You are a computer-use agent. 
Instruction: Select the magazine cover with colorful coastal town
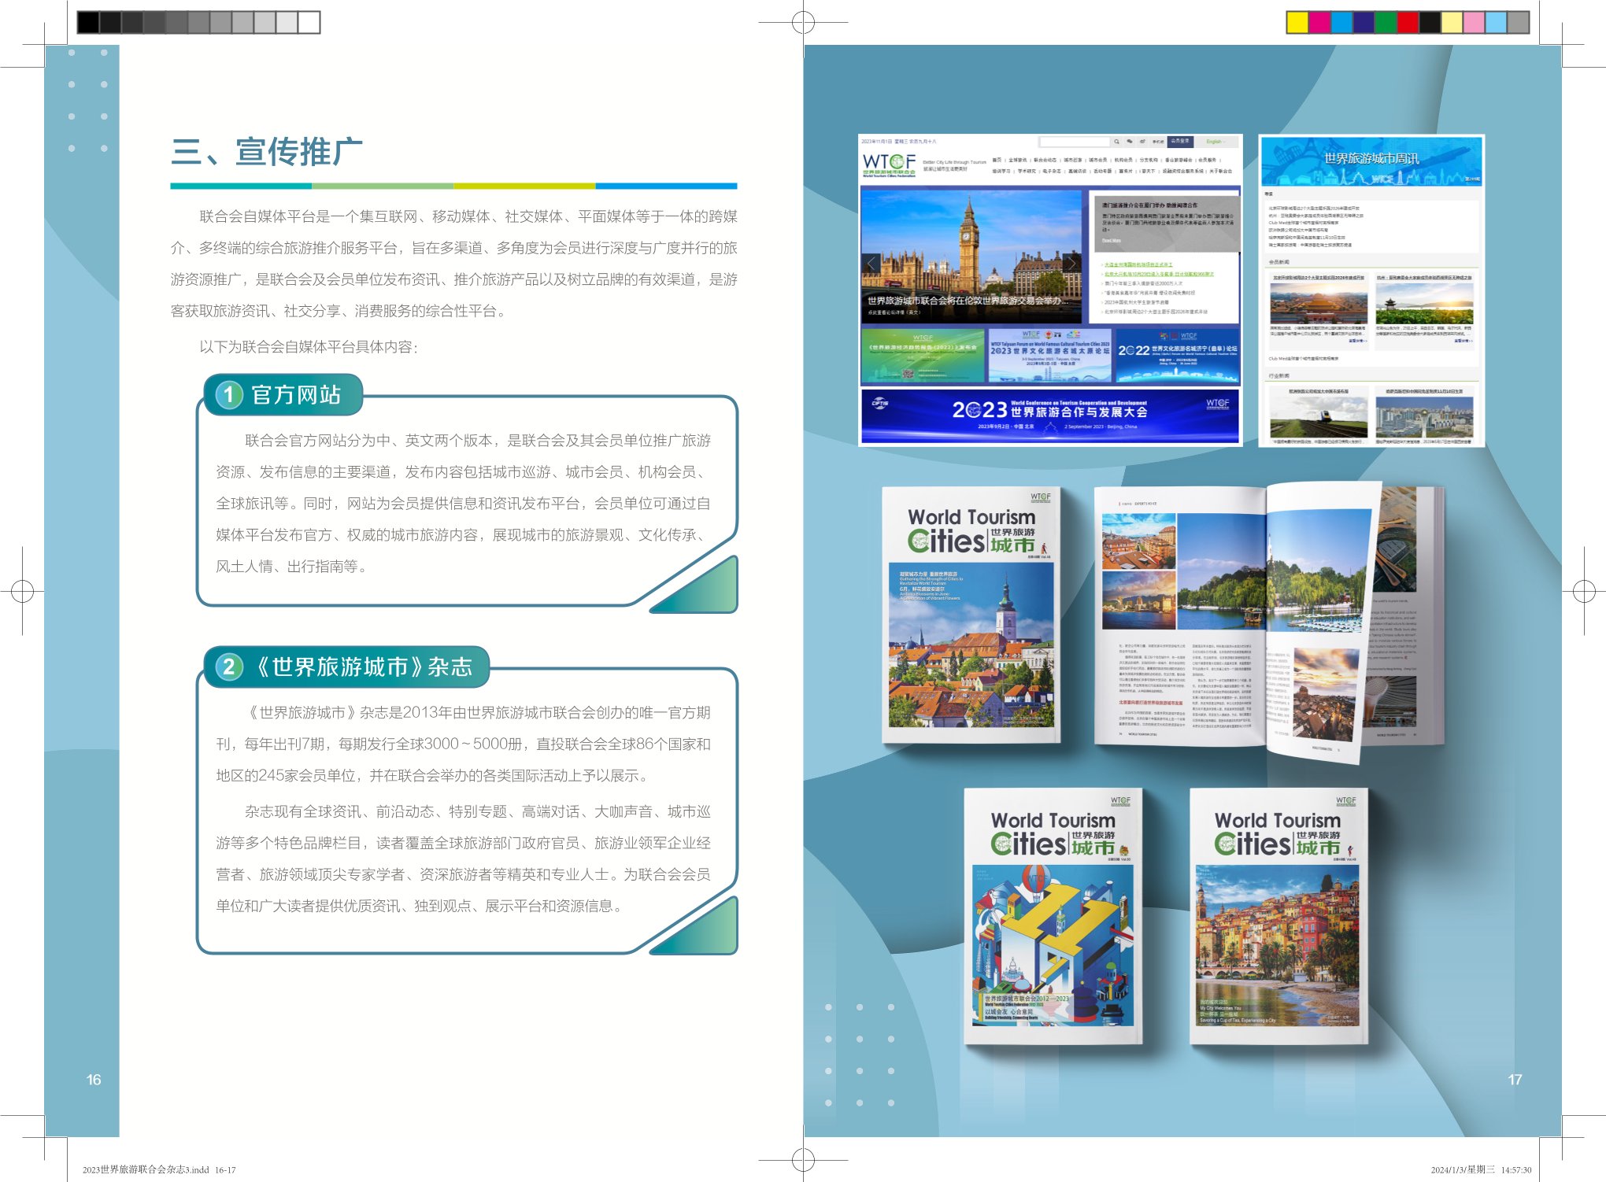pos(1279,916)
